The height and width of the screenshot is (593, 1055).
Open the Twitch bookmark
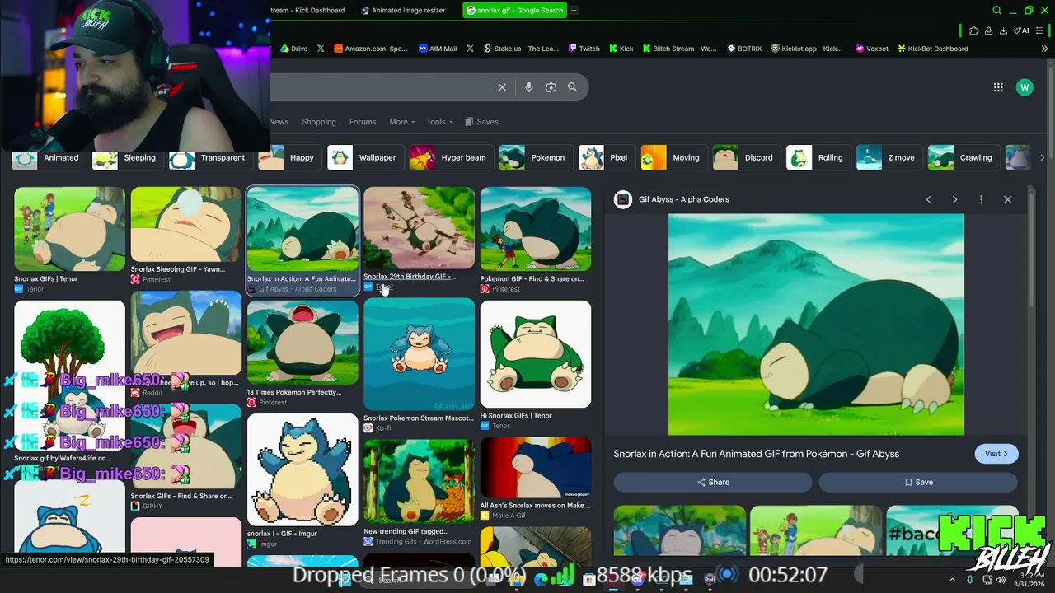pyautogui.click(x=584, y=49)
